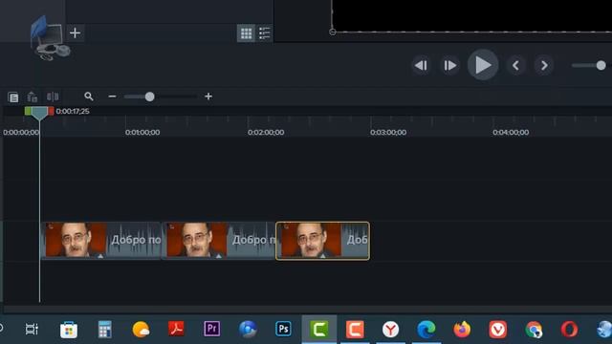This screenshot has height=344, width=612.
Task: Click the green selection-start handle on playhead
Action: [x=28, y=111]
